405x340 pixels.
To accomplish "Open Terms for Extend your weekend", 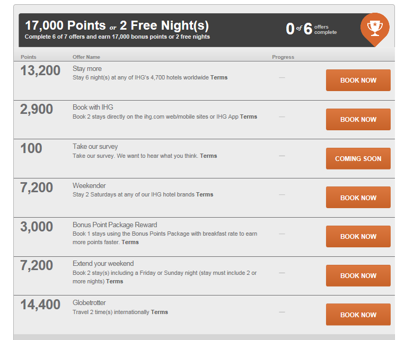I will tap(115, 281).
